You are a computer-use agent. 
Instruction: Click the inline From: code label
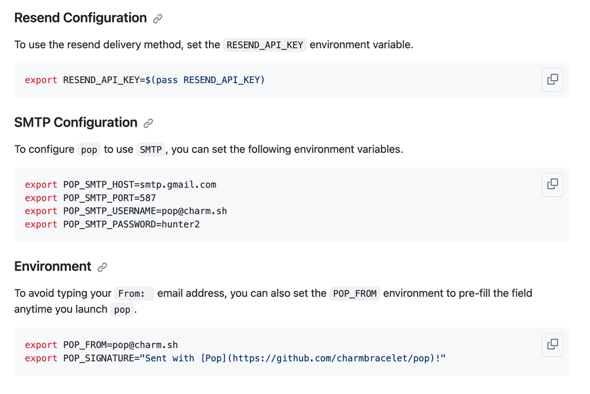(134, 294)
